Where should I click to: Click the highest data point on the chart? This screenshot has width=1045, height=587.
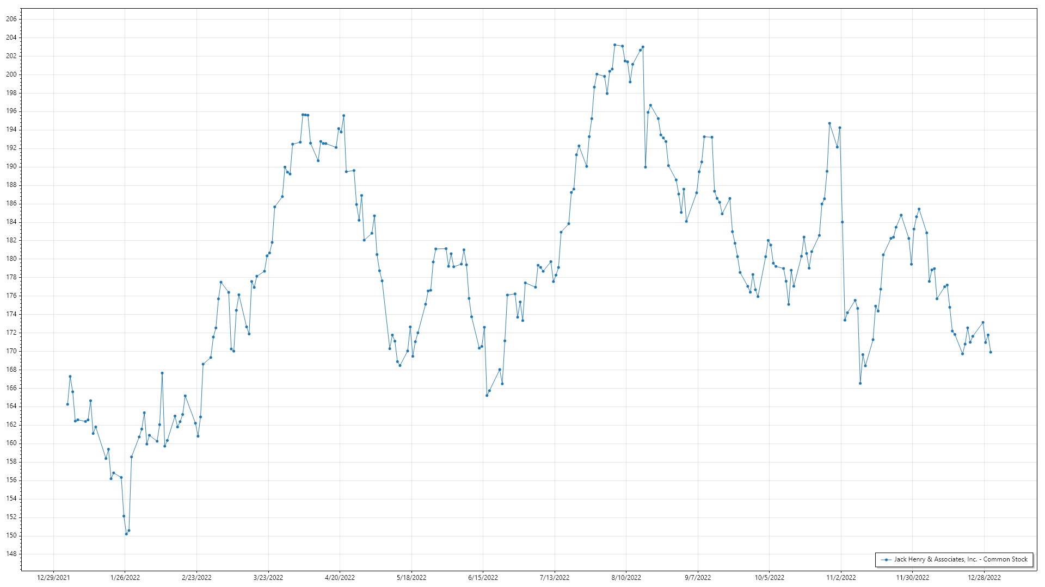point(614,45)
